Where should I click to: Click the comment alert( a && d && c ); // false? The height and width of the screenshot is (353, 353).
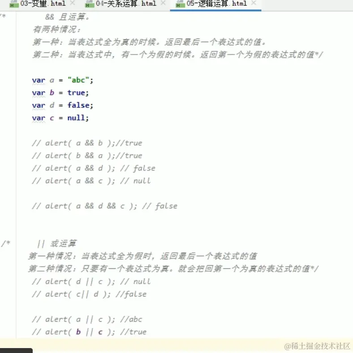click(x=105, y=206)
